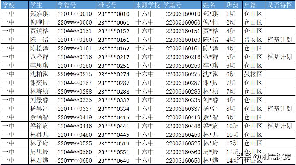Select student name 陈松泽
The height and width of the screenshot is (165, 296).
[x=39, y=48]
